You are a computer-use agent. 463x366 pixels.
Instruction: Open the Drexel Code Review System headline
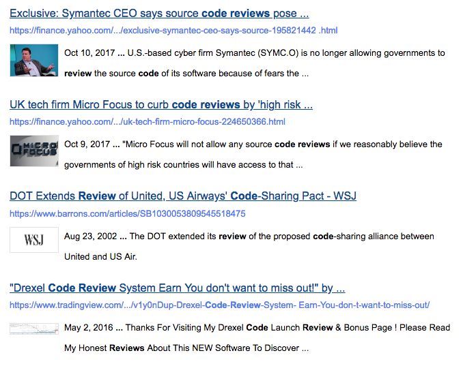tap(177, 288)
